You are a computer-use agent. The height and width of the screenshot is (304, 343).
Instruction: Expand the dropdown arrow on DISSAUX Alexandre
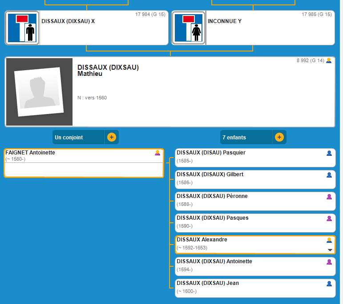330,250
